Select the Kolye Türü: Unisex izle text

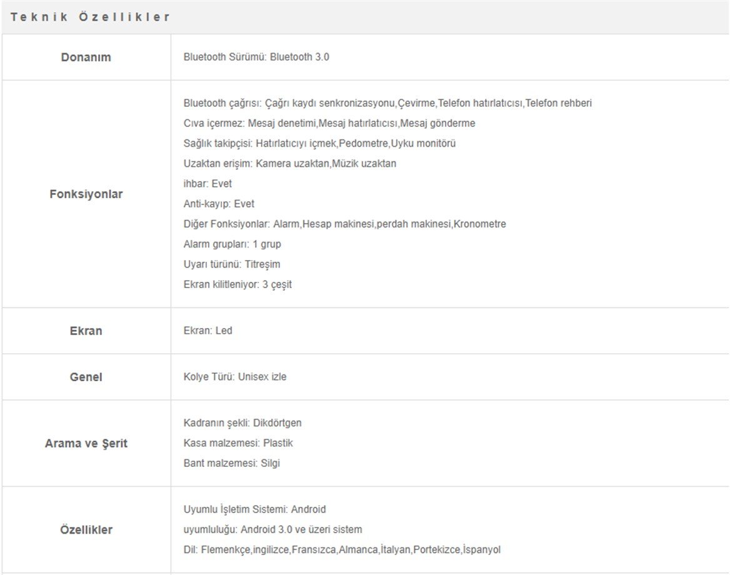pyautogui.click(x=235, y=377)
